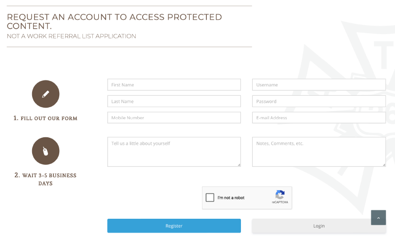Click resize handle of 'Tell us about yourself' box
The width and height of the screenshot is (395, 238).
pos(239,165)
